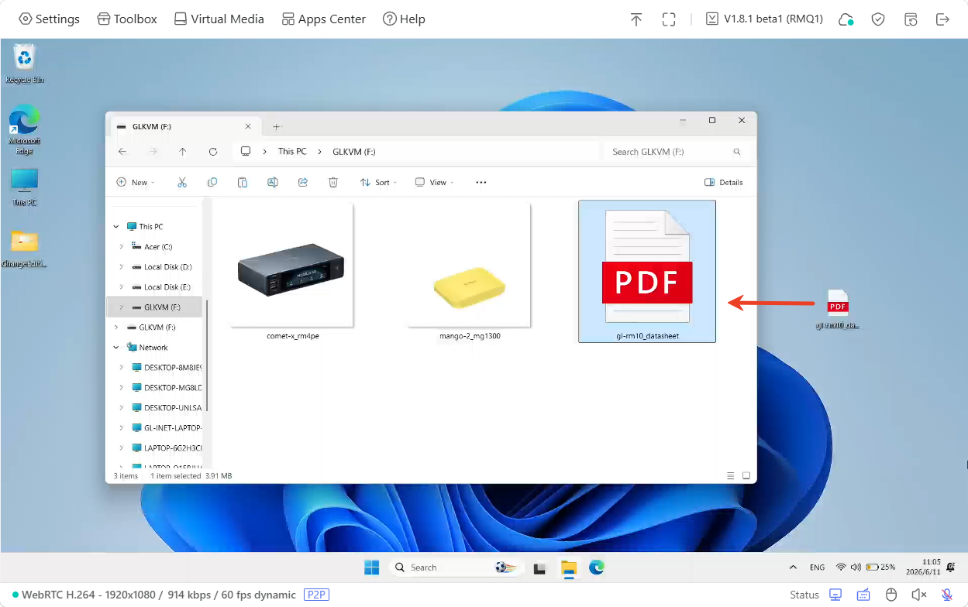Image resolution: width=968 pixels, height=607 pixels.
Task: Delete the selected file with trash icon
Action: coord(333,183)
